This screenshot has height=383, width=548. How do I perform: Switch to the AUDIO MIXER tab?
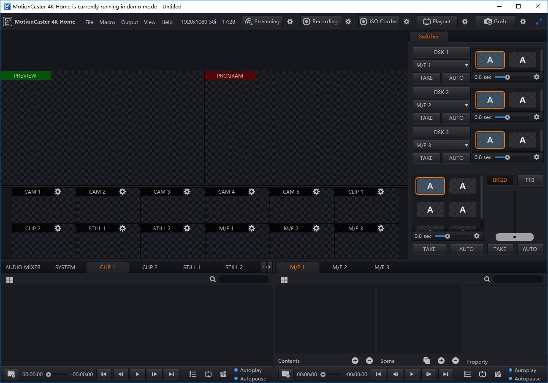(23, 267)
